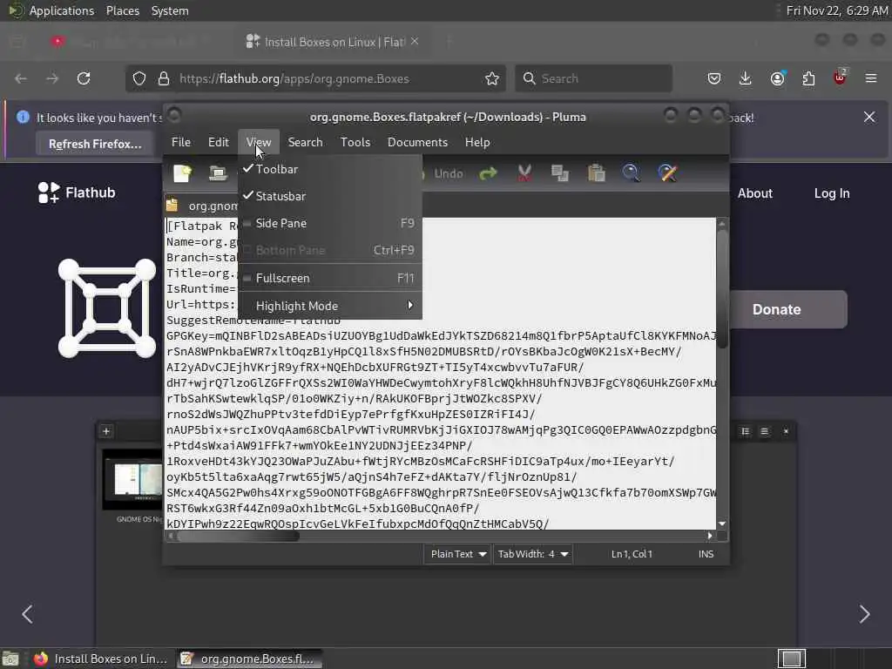Click the Paste clipboard icon
This screenshot has height=669, width=892.
[596, 173]
